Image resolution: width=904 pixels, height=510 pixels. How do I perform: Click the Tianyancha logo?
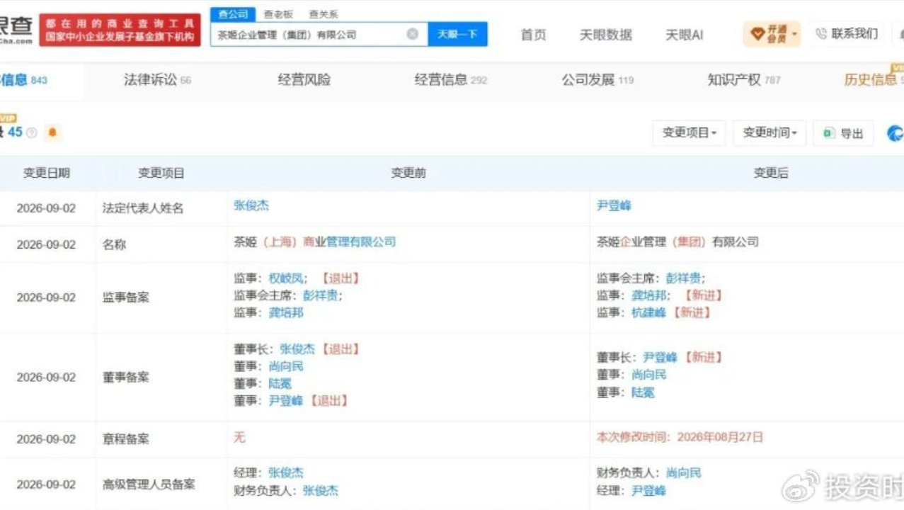(16, 31)
